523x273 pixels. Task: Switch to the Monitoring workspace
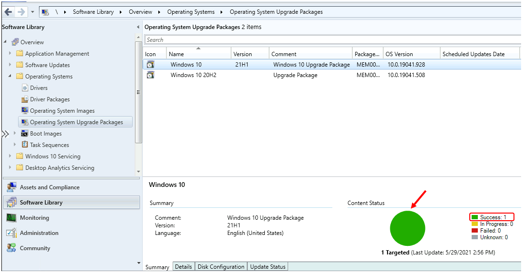pyautogui.click(x=71, y=218)
